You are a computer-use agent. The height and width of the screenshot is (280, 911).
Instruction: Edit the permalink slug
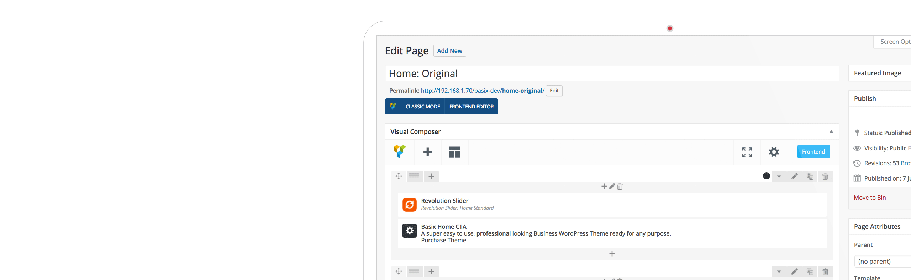tap(554, 91)
